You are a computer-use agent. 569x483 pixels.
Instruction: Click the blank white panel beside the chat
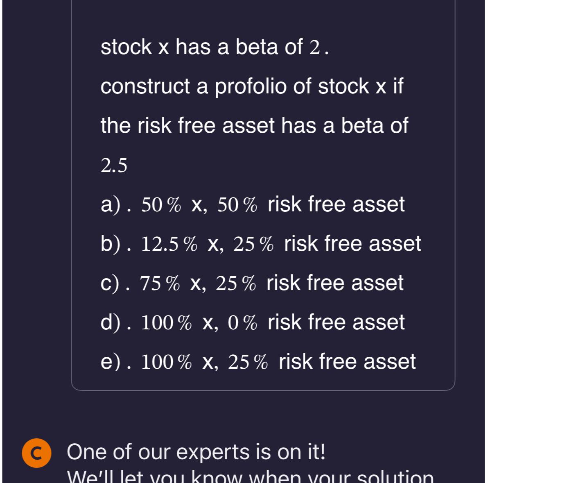pos(527,241)
